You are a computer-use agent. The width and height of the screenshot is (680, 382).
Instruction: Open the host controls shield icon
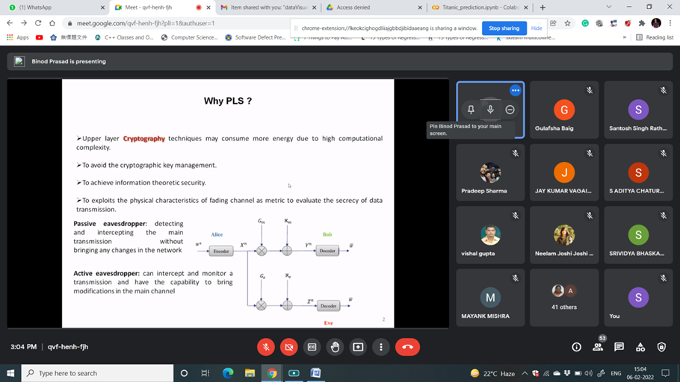[661, 347]
